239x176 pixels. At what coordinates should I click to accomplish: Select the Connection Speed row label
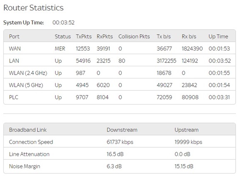31,142
